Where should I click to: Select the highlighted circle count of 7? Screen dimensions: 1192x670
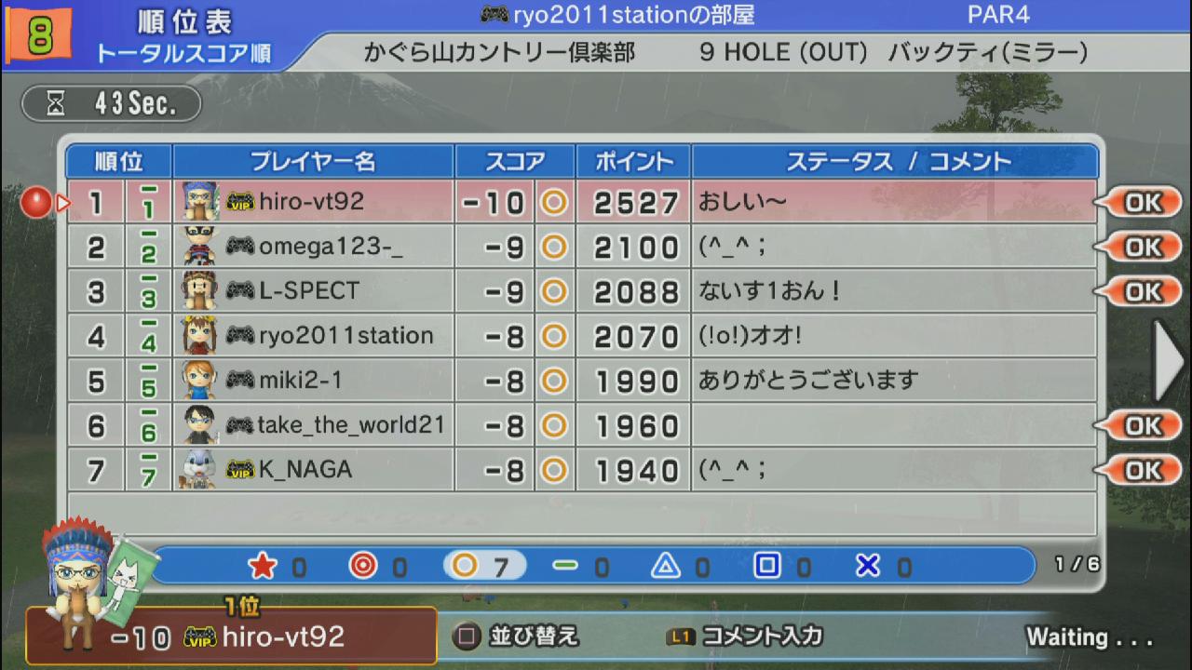pos(484,566)
